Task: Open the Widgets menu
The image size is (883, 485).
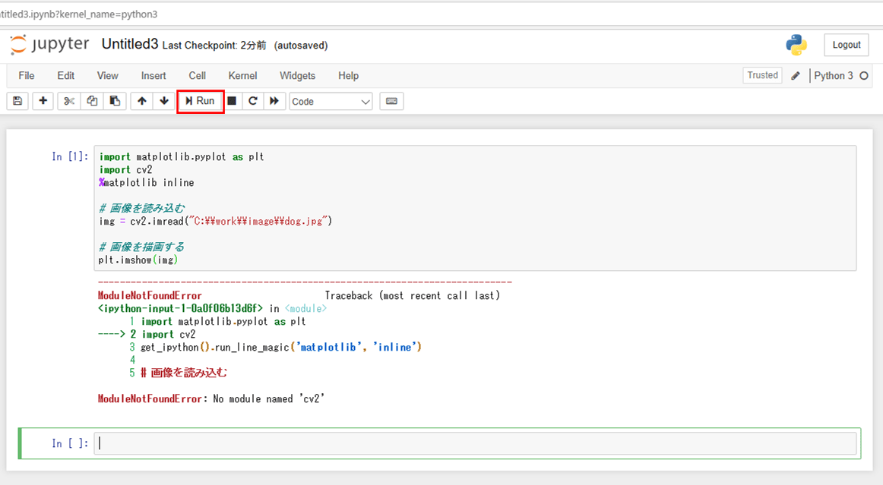Action: click(297, 76)
